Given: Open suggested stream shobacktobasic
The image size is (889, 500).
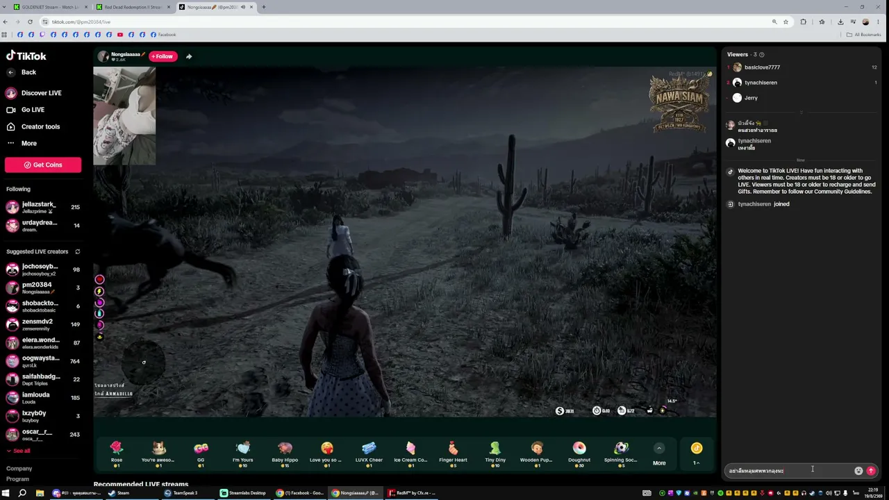Looking at the screenshot, I should (43, 306).
